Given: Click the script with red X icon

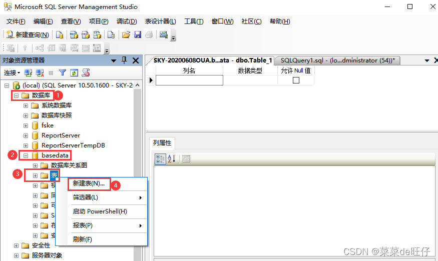Looking at the screenshot, I should (86, 73).
